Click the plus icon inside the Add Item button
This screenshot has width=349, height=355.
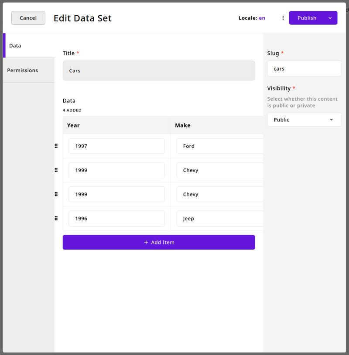(x=146, y=242)
